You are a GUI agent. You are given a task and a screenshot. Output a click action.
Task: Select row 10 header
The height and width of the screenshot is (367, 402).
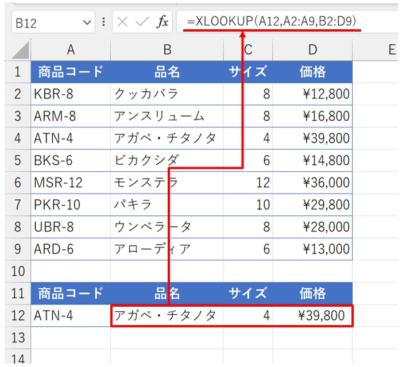[x=18, y=271]
